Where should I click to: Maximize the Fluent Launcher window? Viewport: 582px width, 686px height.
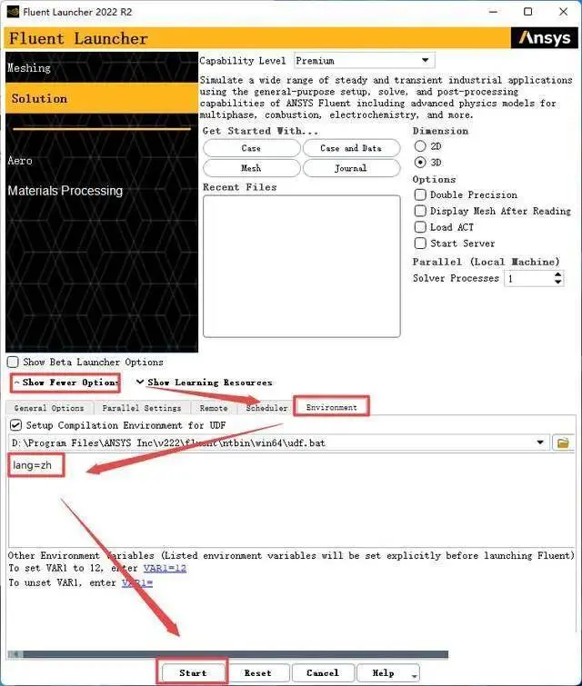[528, 12]
